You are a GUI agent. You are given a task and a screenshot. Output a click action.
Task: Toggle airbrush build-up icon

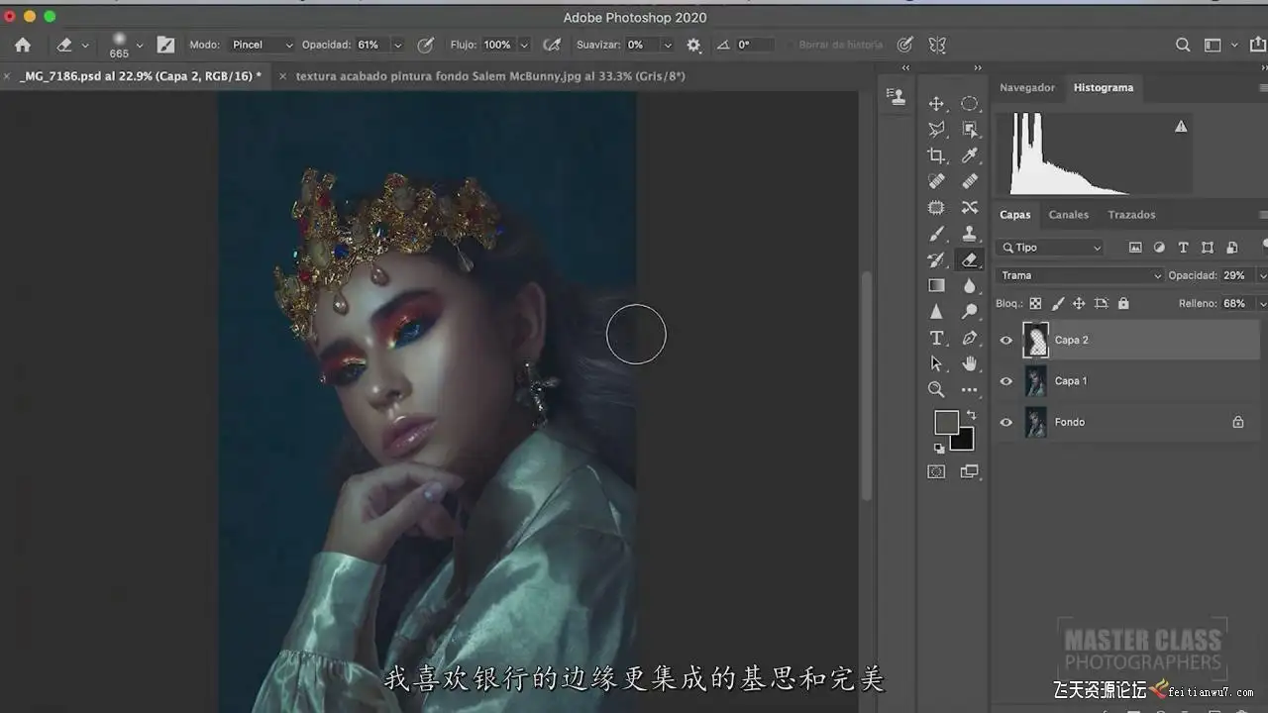(x=552, y=45)
